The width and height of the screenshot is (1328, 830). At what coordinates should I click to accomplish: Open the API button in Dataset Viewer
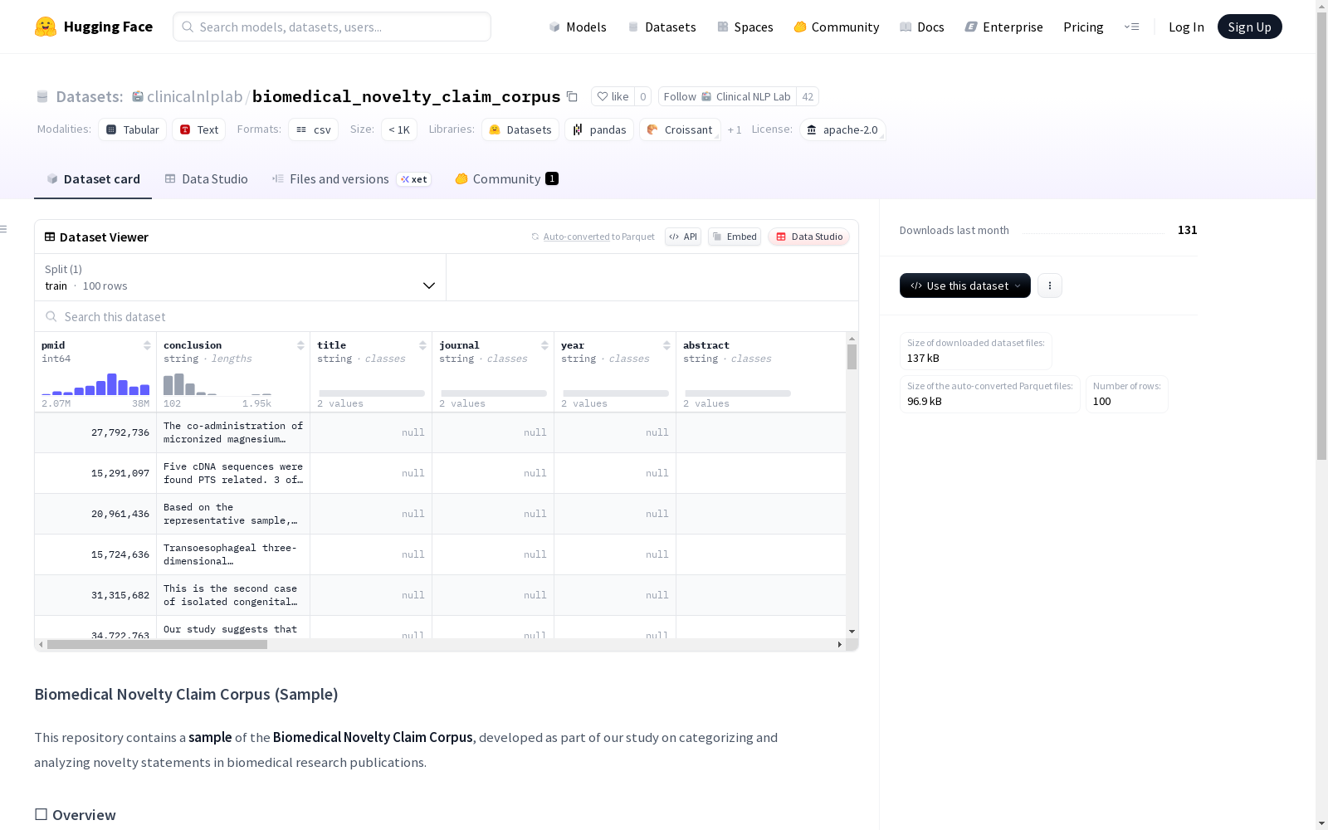[x=683, y=237]
